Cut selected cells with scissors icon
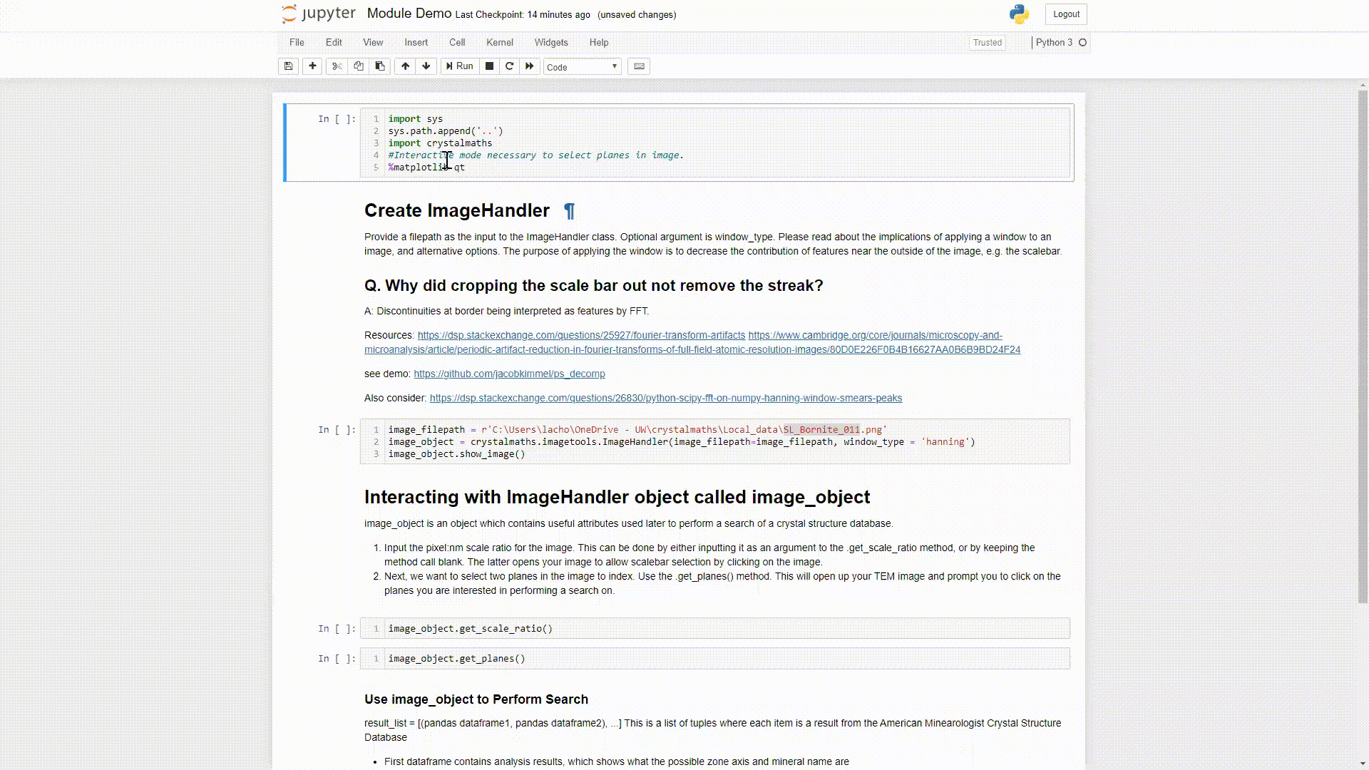This screenshot has width=1369, height=770. tap(337, 66)
